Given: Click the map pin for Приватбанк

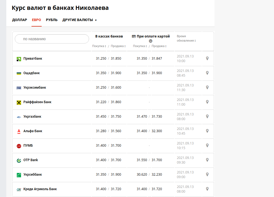Looking at the screenshot, I should pyautogui.click(x=207, y=59).
